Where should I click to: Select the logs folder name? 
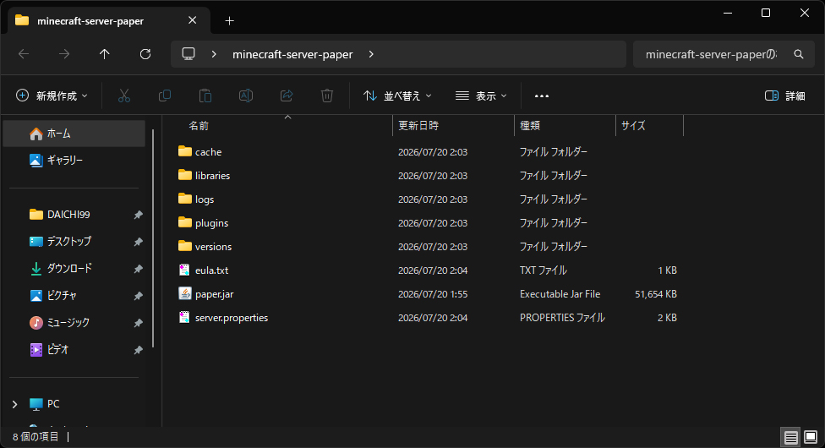click(205, 199)
